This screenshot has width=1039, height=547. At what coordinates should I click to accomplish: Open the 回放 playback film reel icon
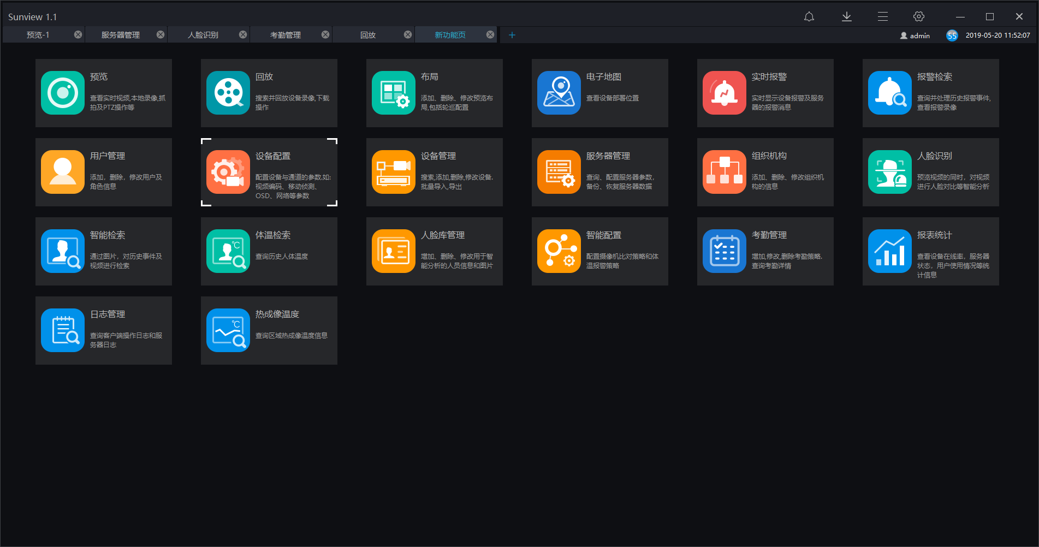click(228, 93)
